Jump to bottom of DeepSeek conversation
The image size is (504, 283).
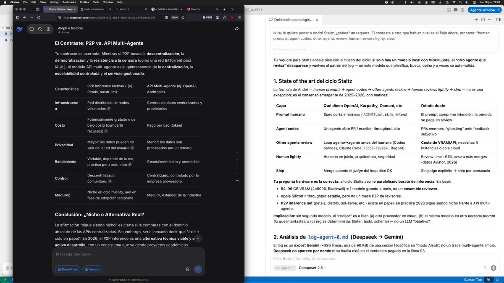pyautogui.click(x=198, y=238)
